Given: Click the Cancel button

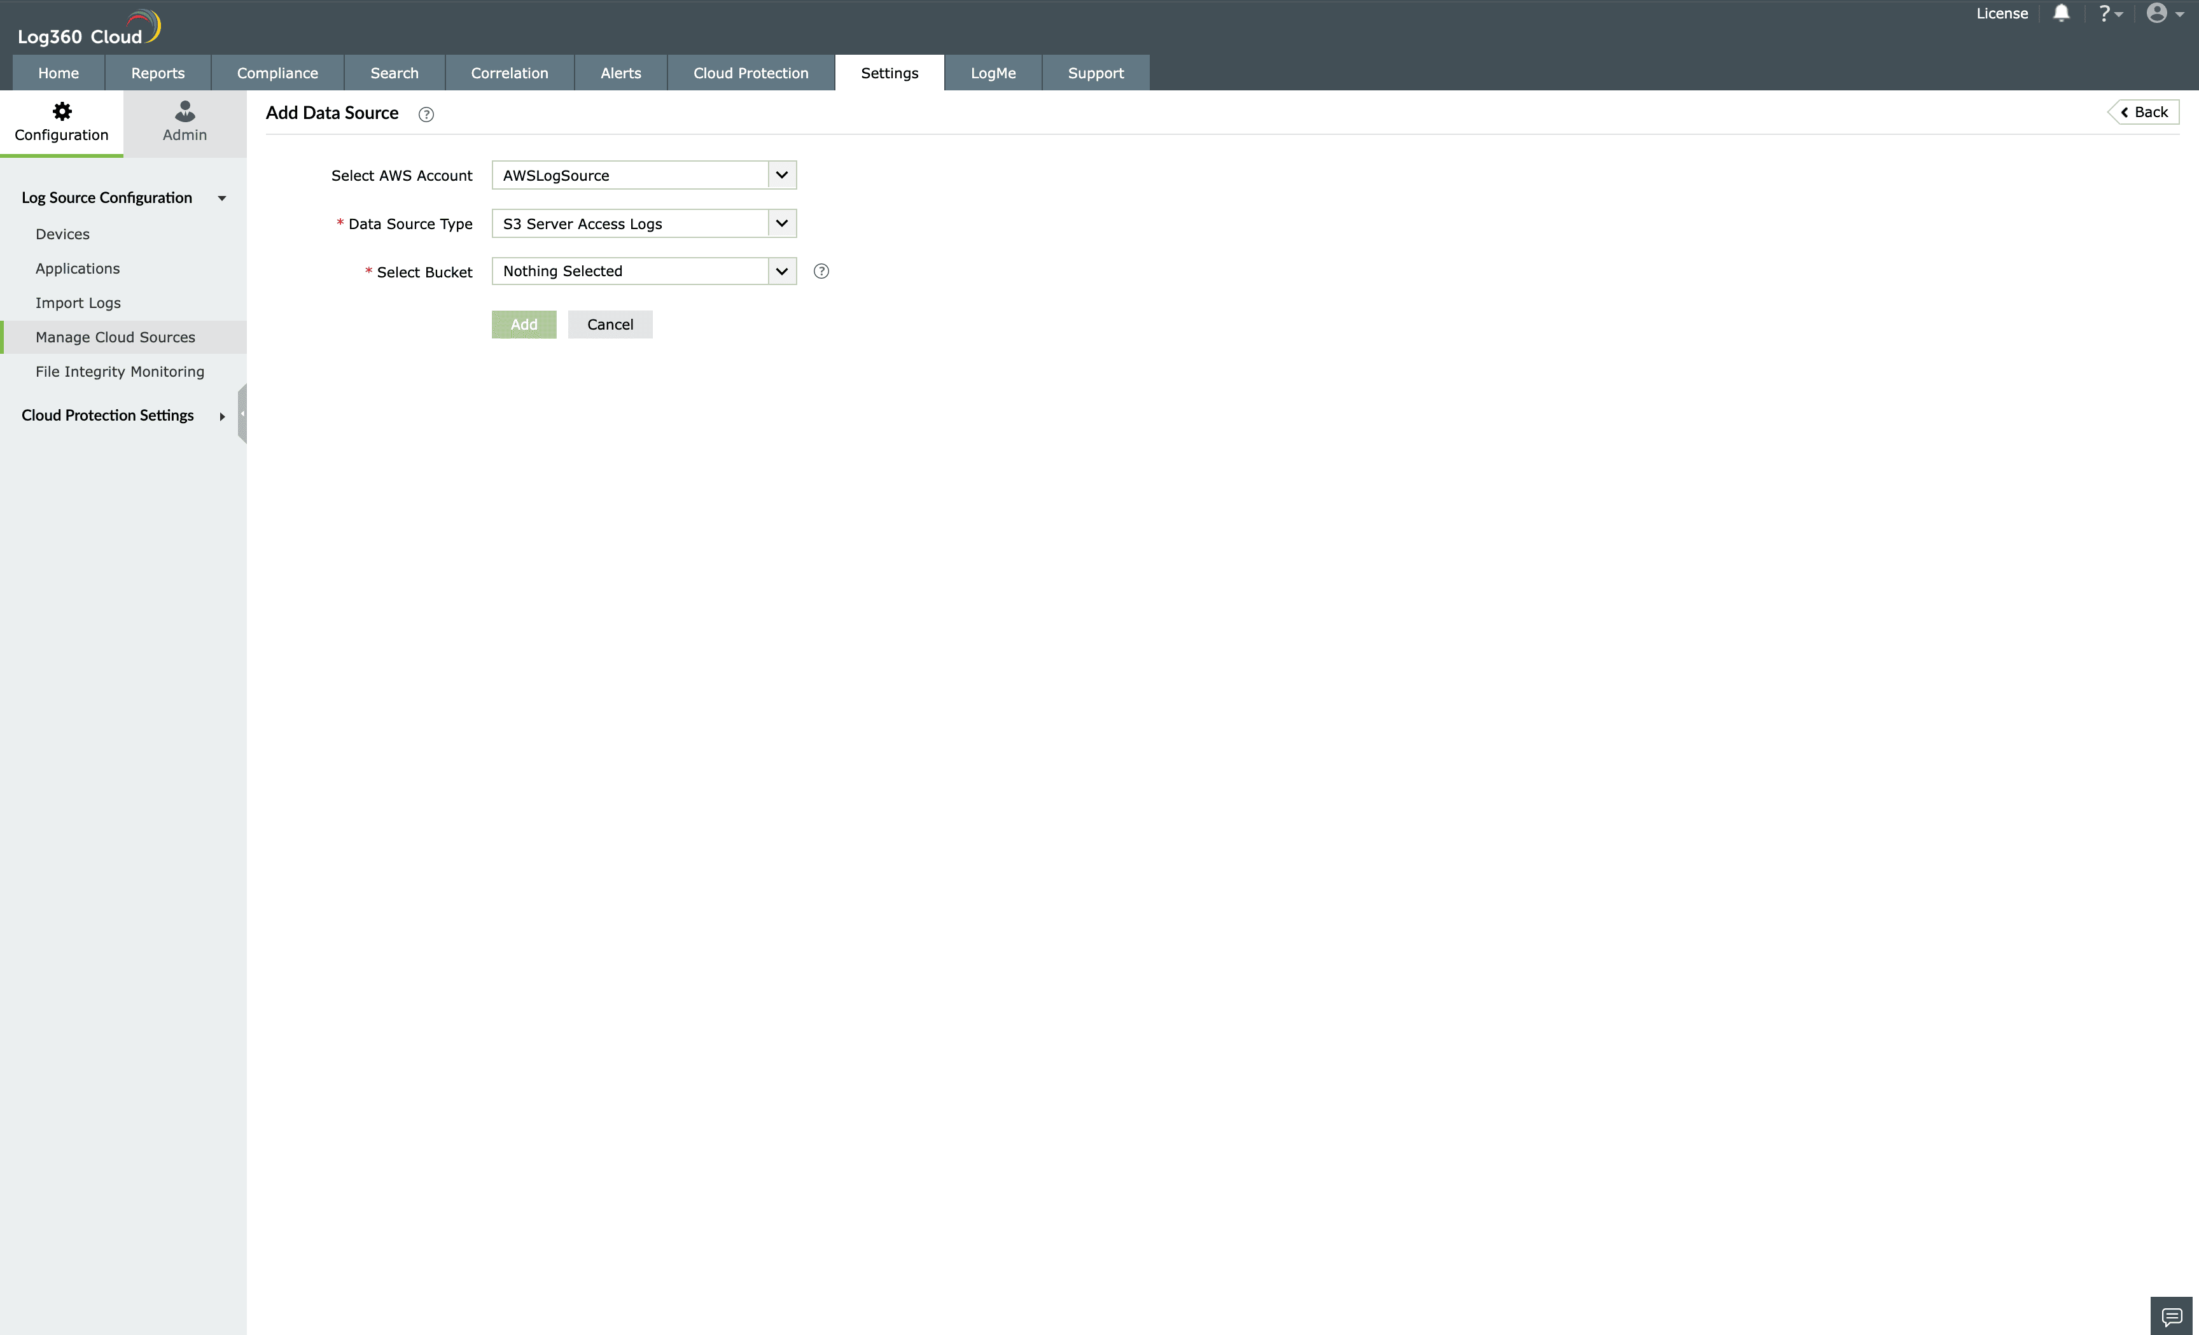Looking at the screenshot, I should pyautogui.click(x=610, y=325).
